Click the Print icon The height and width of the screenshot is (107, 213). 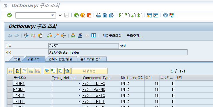99,15
